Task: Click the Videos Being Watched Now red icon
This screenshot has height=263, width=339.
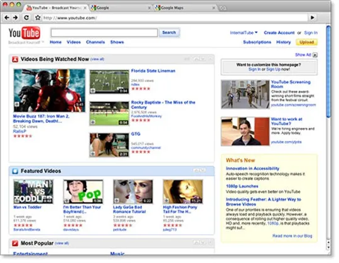Action: [15, 59]
